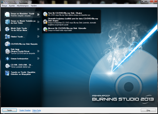This screenshot has width=158, height=114.
Task: Open the Ayarlar menu
Action: (12, 6)
